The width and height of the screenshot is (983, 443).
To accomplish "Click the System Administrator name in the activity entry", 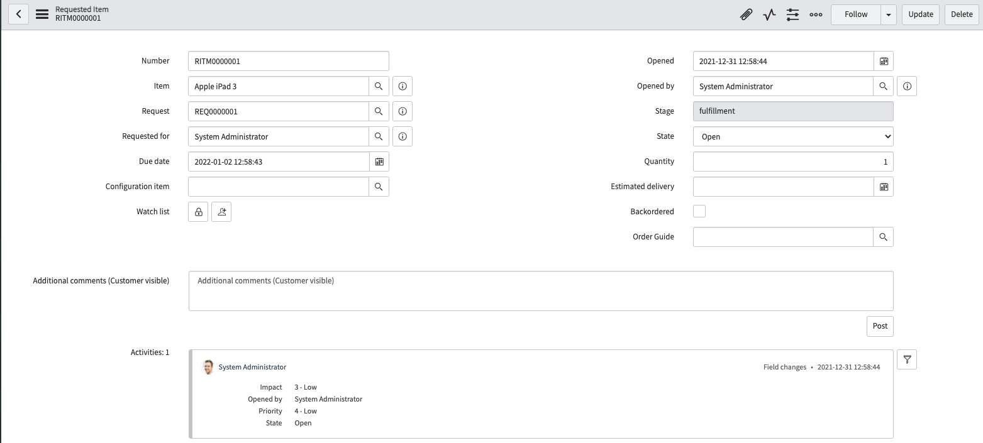I will (x=252, y=367).
